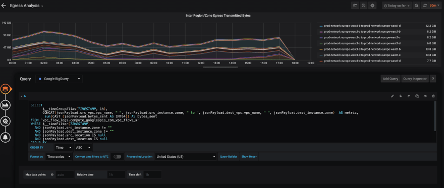Toggle legend series europe-west1-d to europe-west1-b

coord(362,49)
